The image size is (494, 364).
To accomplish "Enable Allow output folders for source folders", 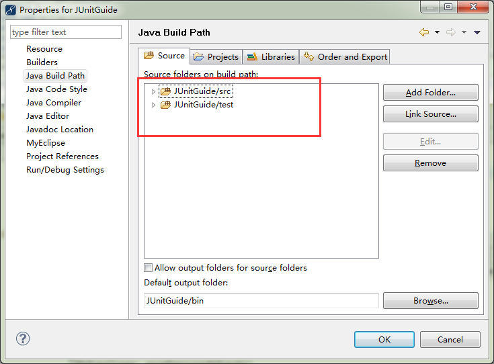I will coord(148,268).
